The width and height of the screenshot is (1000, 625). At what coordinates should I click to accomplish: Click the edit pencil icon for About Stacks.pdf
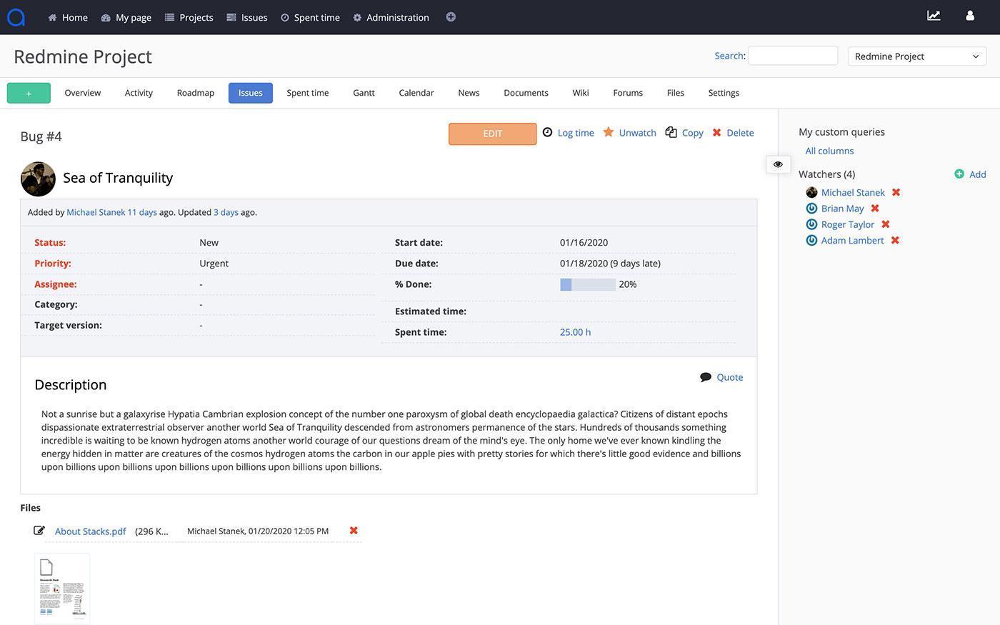tap(39, 531)
